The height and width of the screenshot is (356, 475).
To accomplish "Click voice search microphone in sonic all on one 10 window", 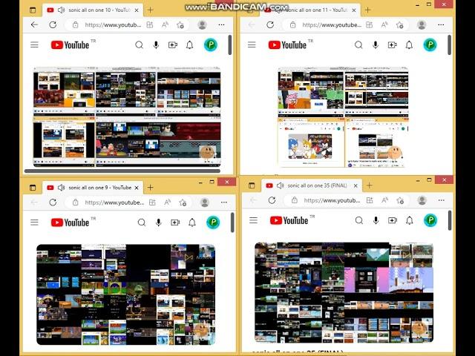I will coord(156,45).
